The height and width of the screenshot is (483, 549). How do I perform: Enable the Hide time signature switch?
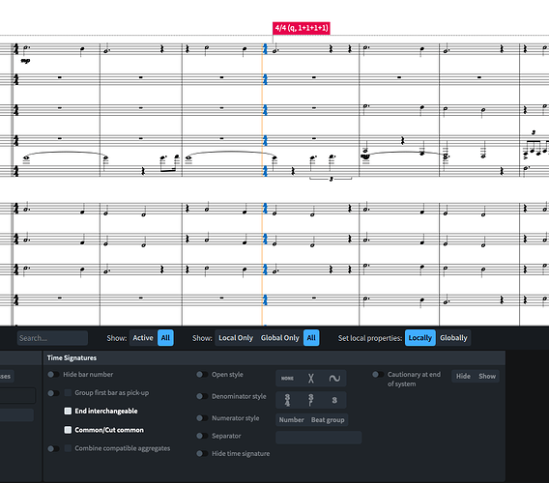click(x=202, y=454)
